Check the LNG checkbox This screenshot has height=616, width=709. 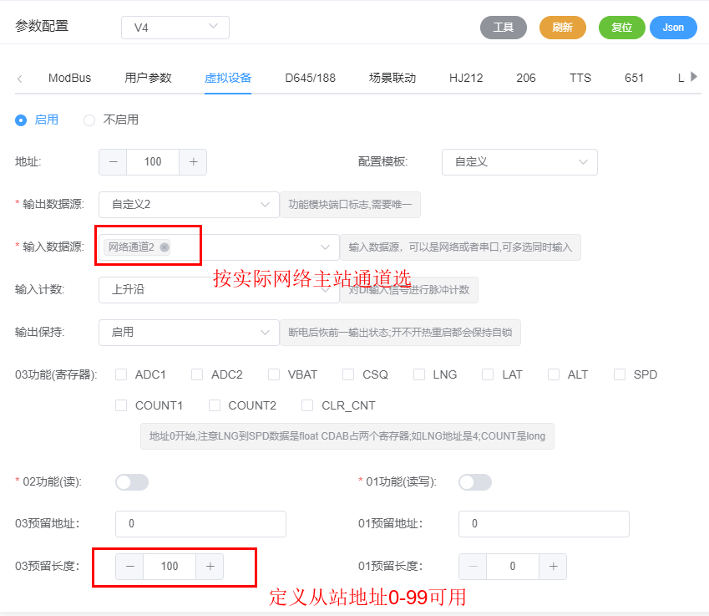pos(419,374)
